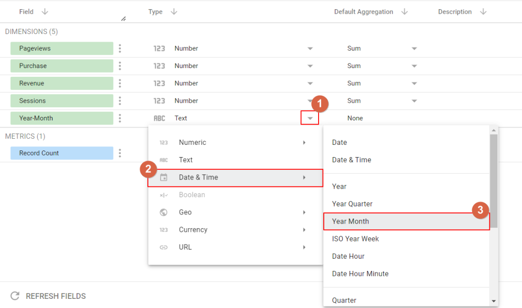
Task: Open Pageviews Type dropdown arrow
Action: tap(310, 49)
